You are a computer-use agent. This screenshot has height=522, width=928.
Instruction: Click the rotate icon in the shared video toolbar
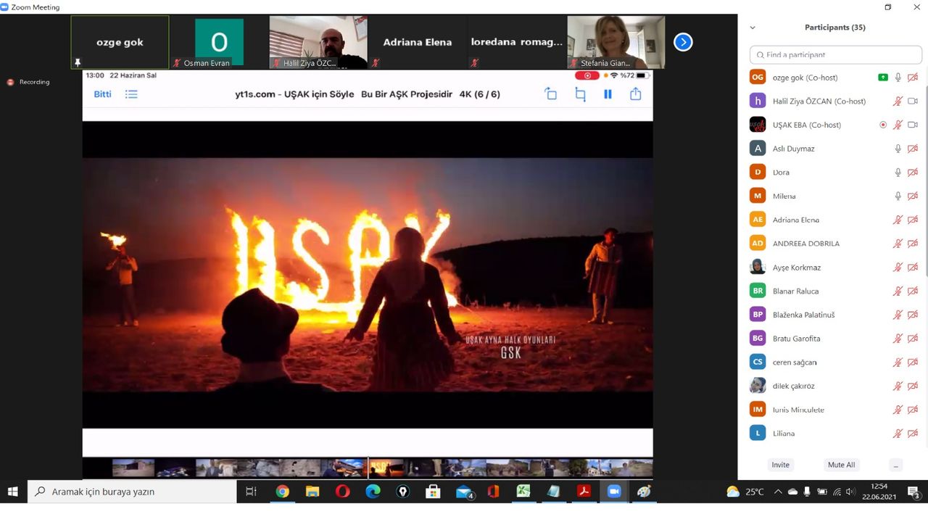[551, 94]
